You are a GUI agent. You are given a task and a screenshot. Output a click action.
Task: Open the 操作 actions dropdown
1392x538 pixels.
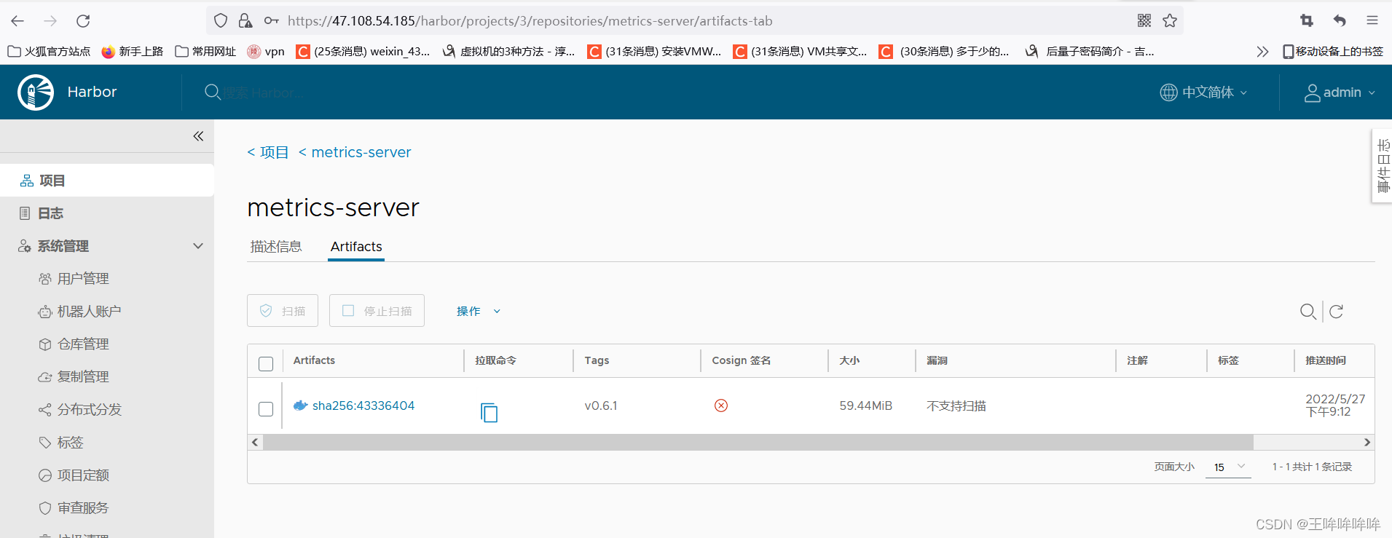coord(479,311)
